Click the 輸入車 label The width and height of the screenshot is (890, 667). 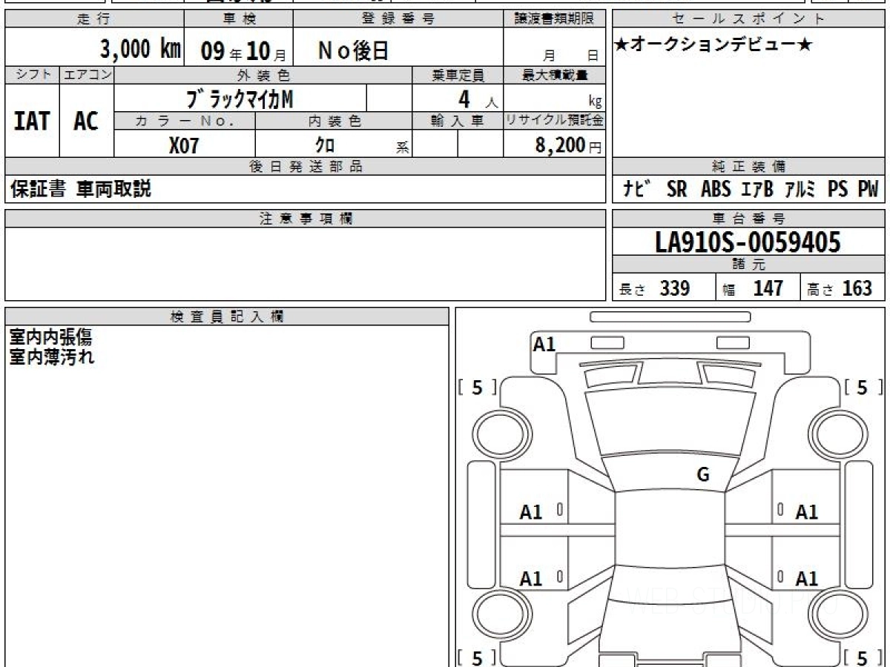pos(458,122)
